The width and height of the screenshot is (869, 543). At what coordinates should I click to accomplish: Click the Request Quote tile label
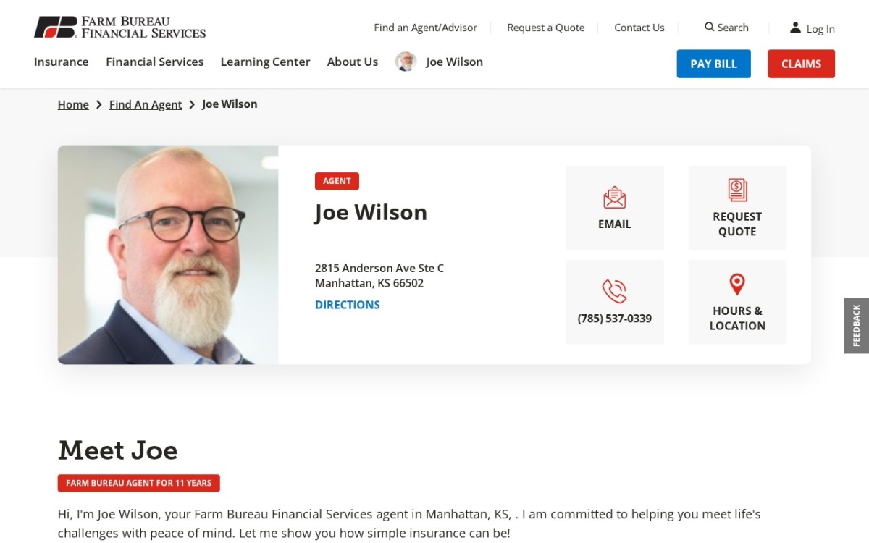[737, 224]
